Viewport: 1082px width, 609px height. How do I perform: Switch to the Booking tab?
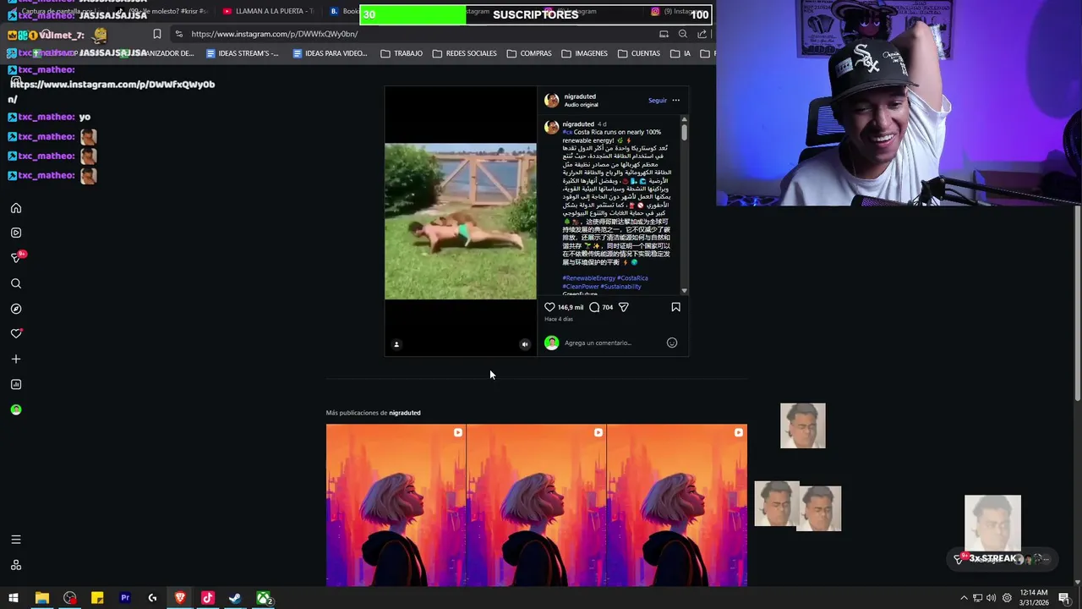344,12
